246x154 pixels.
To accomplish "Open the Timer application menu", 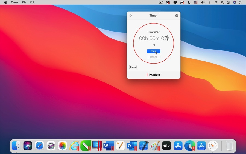I will tap(14, 2).
